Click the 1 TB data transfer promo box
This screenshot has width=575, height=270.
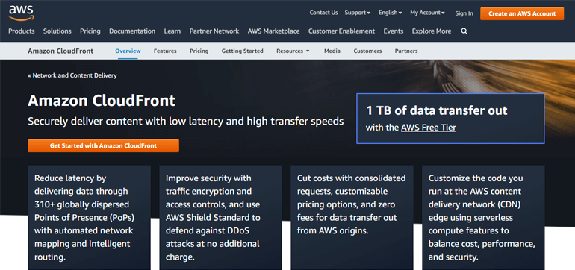pos(450,119)
